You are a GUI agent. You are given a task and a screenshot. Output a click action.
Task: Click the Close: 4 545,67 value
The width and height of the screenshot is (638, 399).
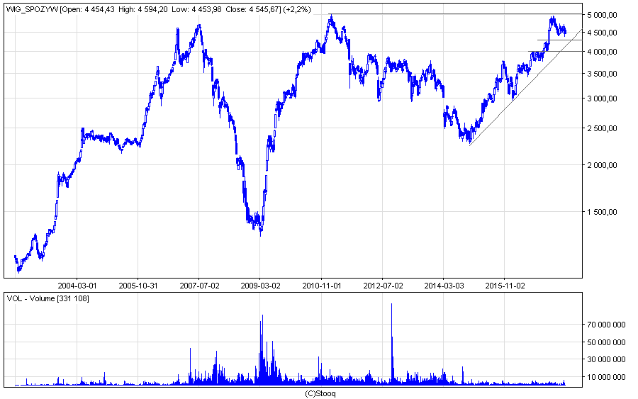point(252,9)
